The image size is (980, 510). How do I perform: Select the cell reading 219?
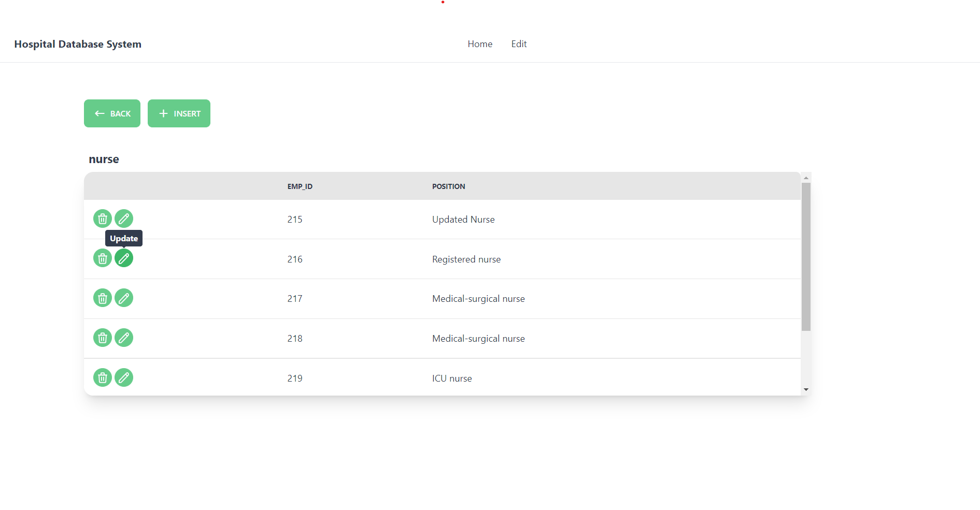click(295, 378)
